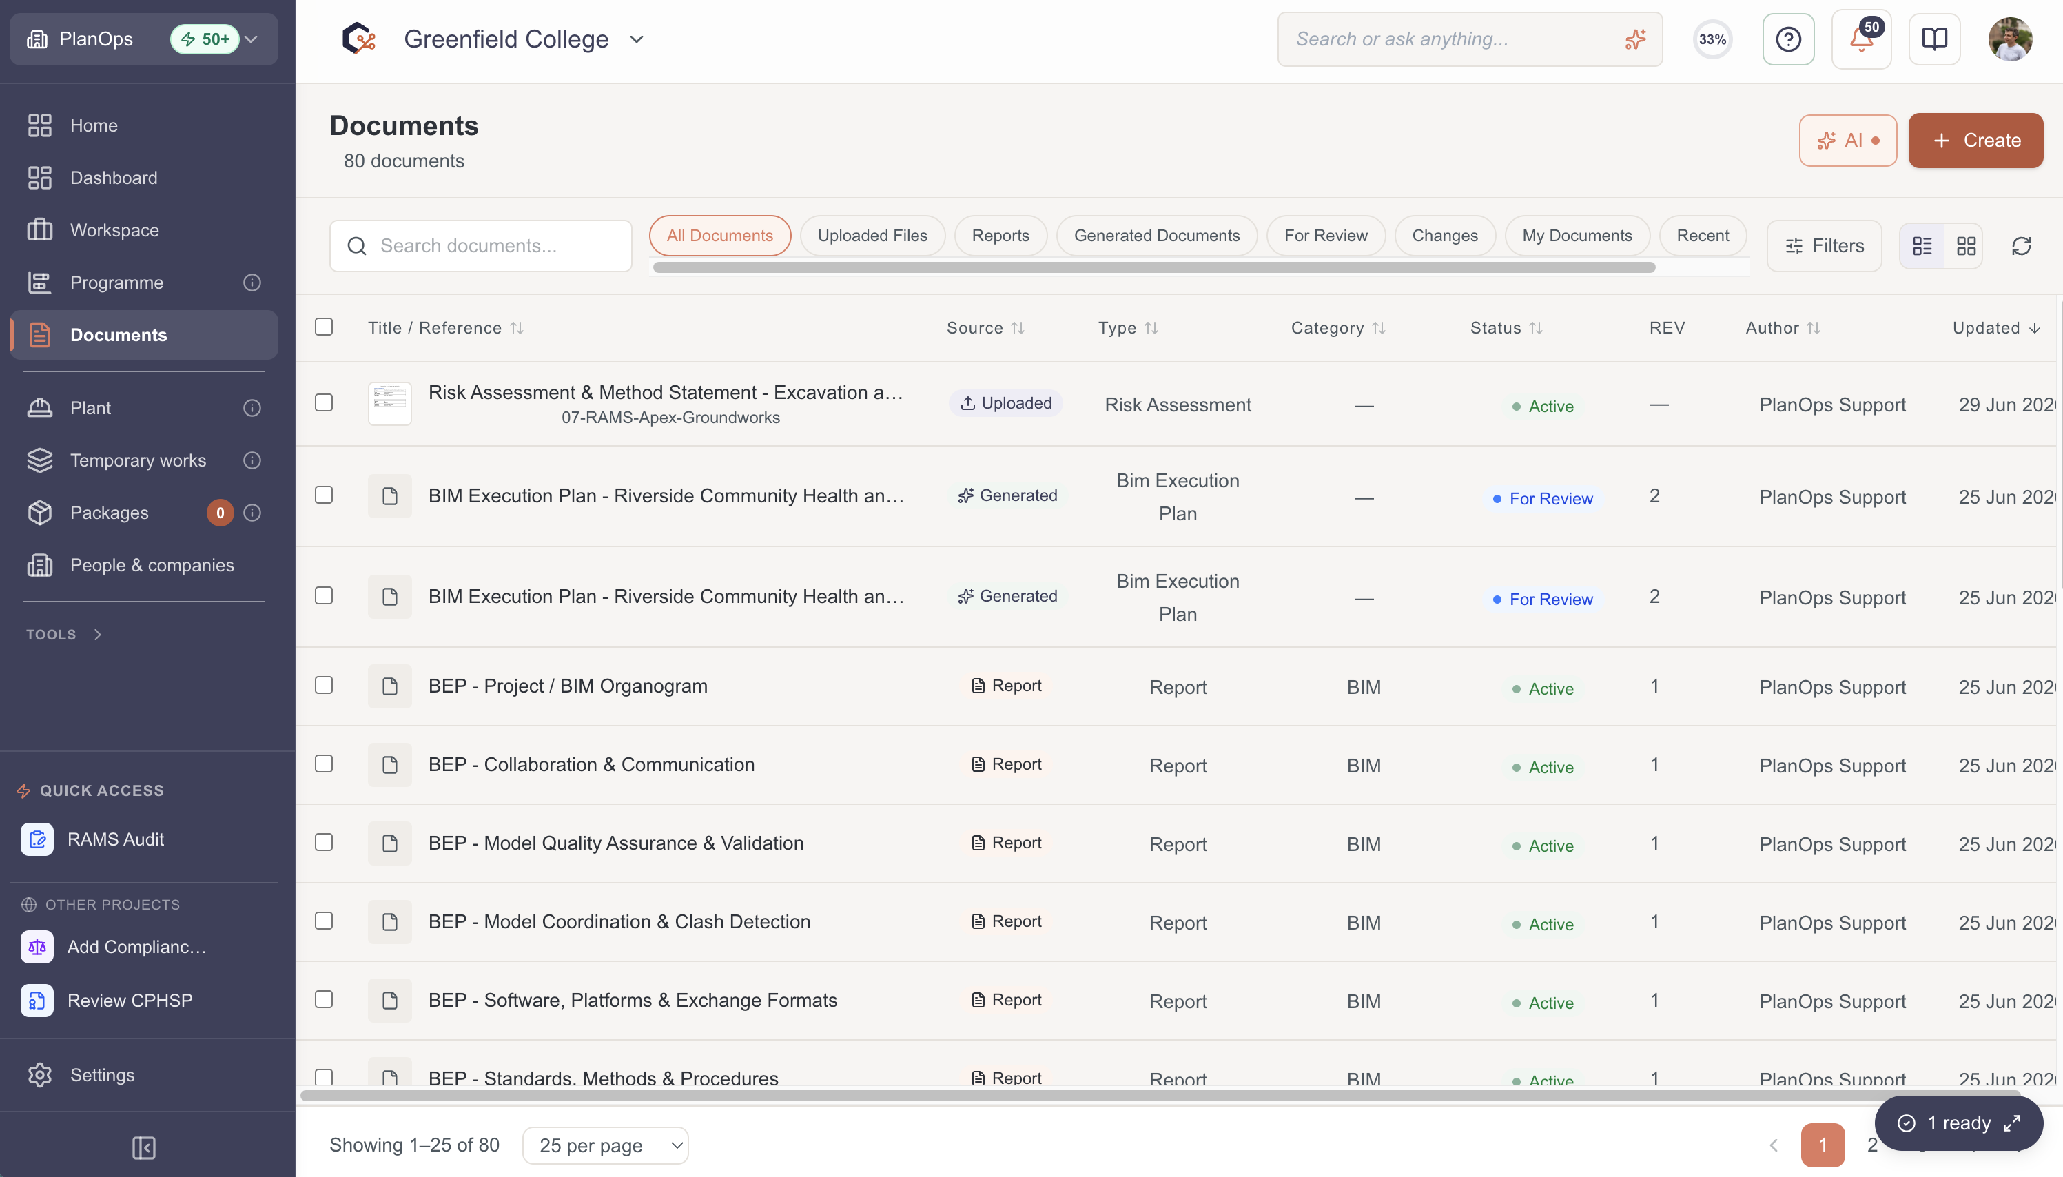
Task: Refresh the documents list
Action: click(x=2021, y=246)
